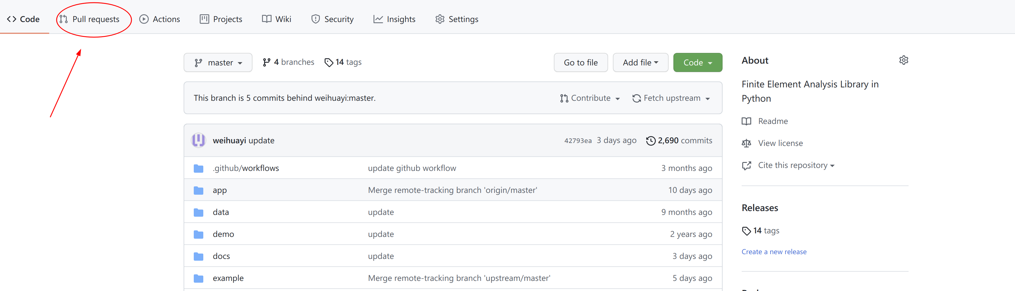Viewport: 1015px width, 291px height.
Task: Click the tag icon beside 14 tags near branches
Action: 328,62
